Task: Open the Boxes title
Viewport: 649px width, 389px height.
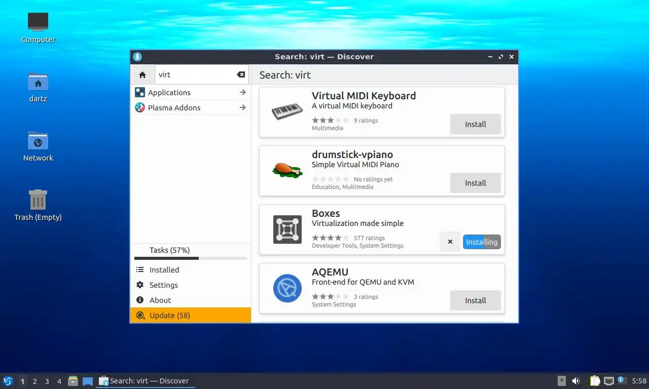Action: click(326, 213)
